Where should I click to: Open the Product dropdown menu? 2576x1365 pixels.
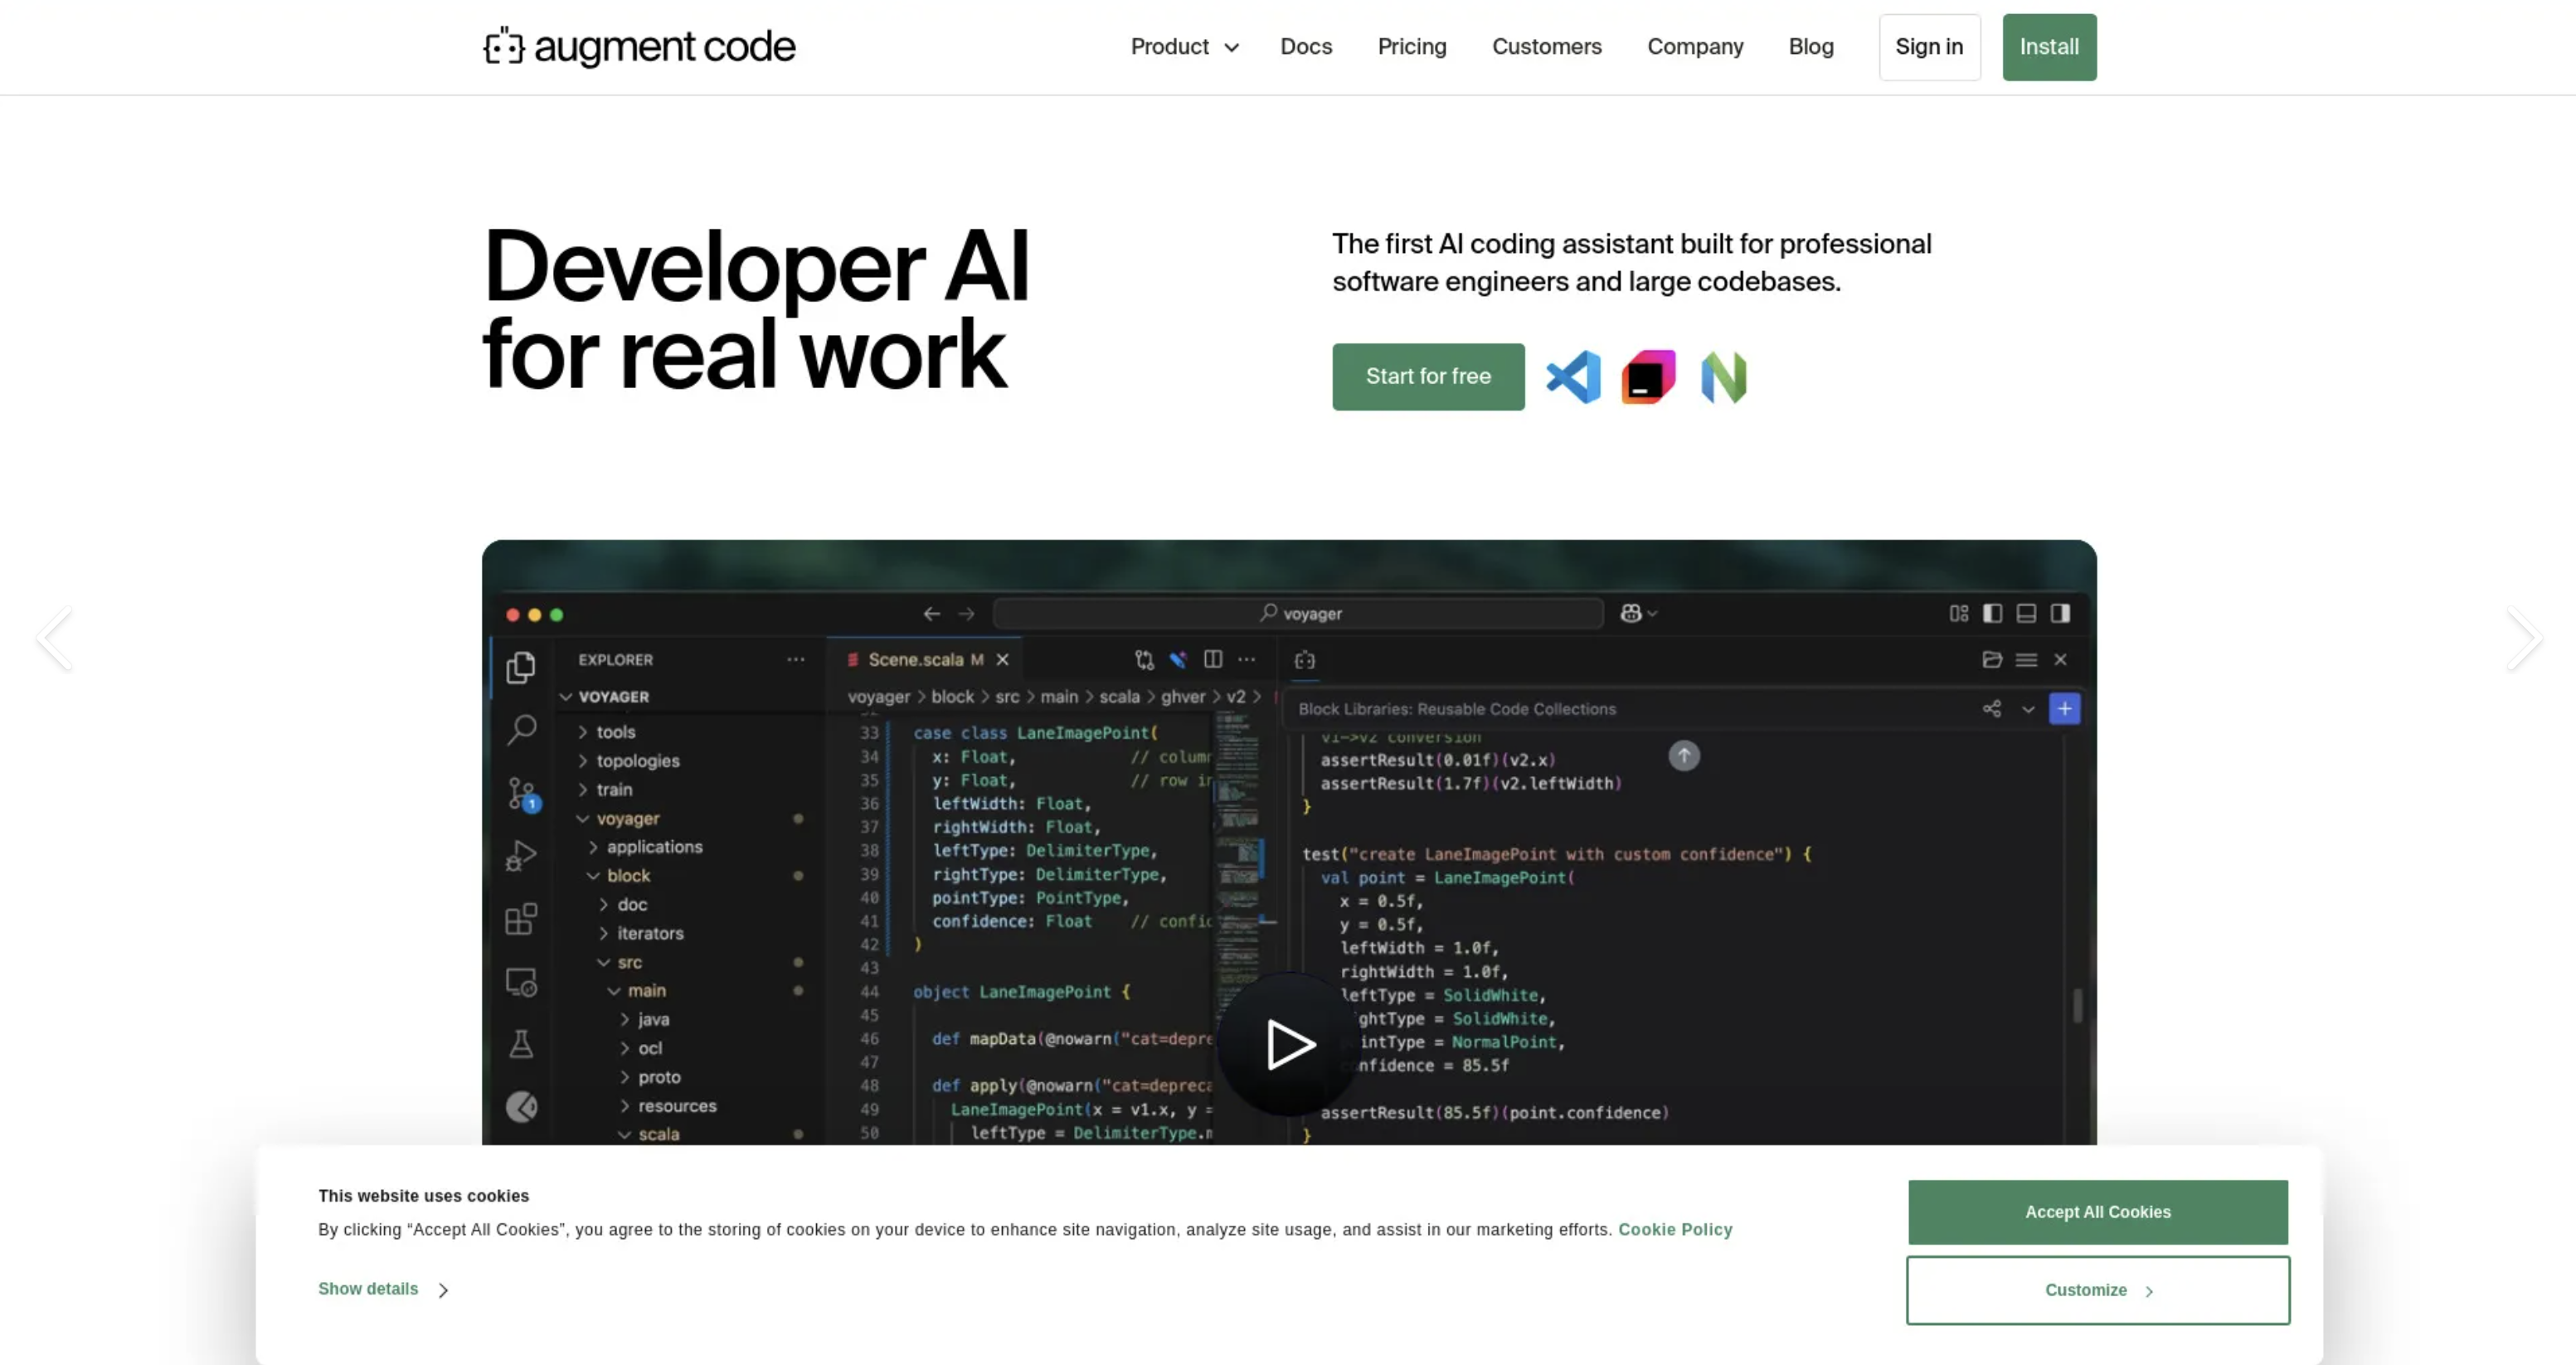[1184, 47]
